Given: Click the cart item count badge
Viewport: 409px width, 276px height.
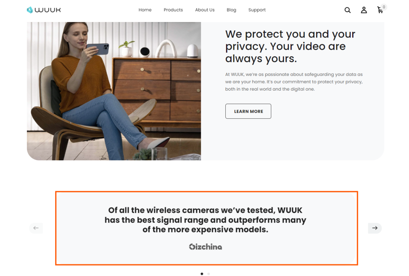Looking at the screenshot, I should [384, 7].
